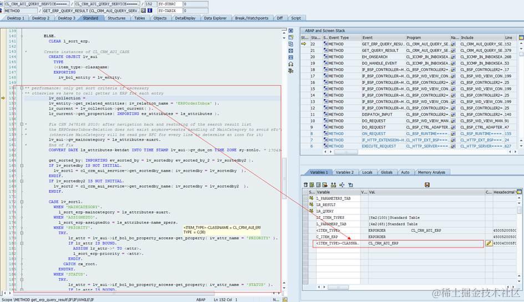Screen dimensions: 524x302
Task: Open column layout icon of ABAP stack table
Action: tap(521, 38)
